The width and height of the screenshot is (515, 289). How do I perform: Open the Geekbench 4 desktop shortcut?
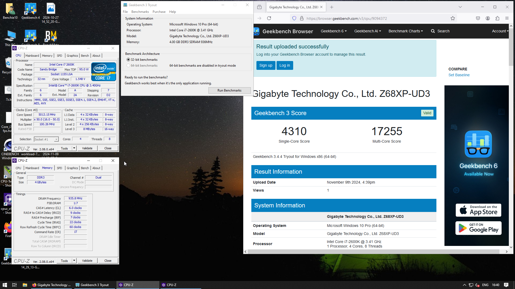click(x=31, y=11)
